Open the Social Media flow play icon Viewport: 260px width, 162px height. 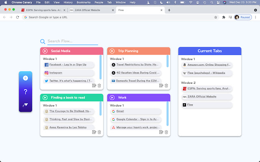pos(45,51)
